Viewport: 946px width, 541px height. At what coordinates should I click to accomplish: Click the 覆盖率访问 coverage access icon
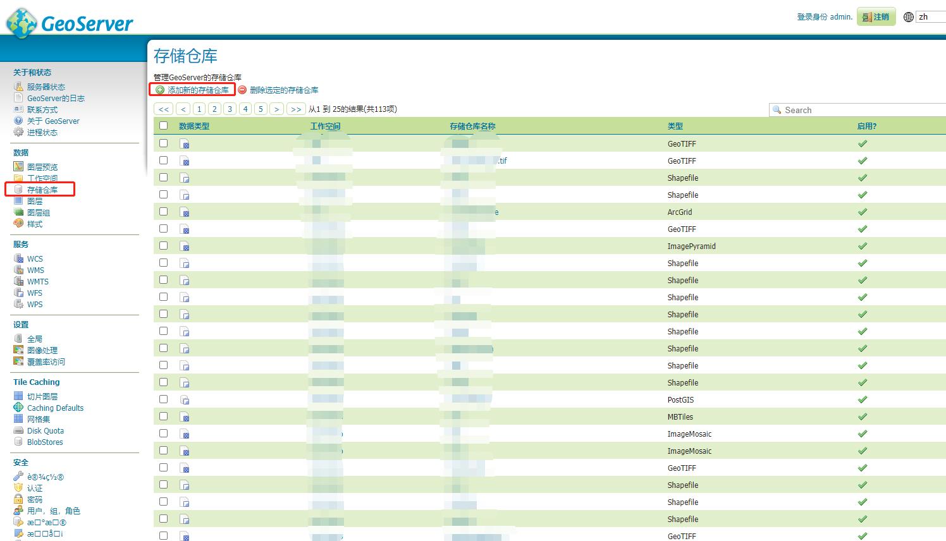point(18,362)
